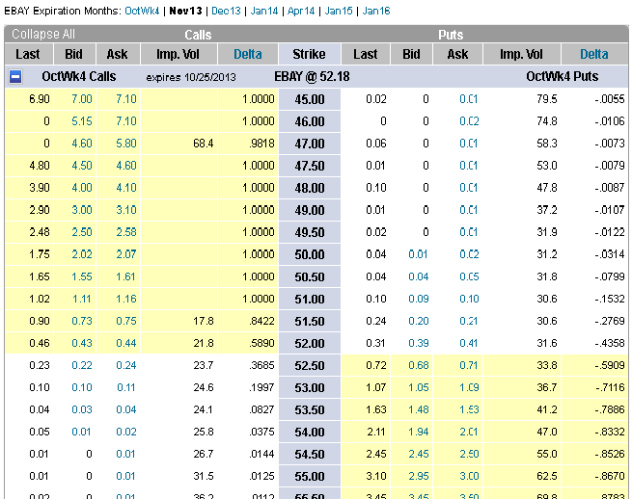Click put ask 0.21 at strike 51.50
632x499 pixels.
469,321
